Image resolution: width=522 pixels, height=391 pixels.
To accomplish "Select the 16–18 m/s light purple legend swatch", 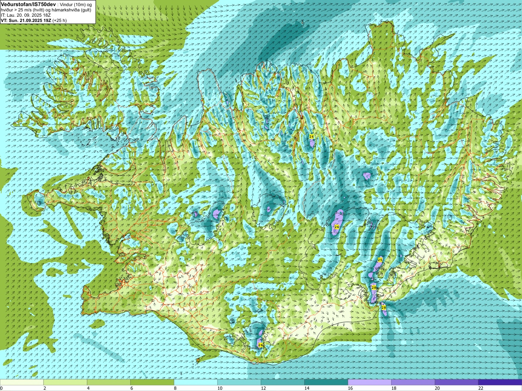I will pyautogui.click(x=369, y=382).
